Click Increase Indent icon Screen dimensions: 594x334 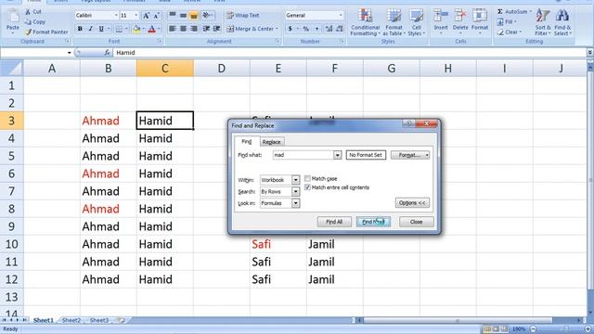[216, 29]
